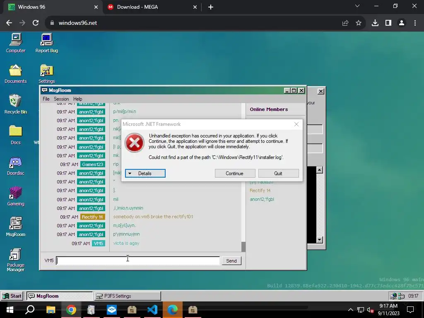Focus the MsgRoom message input field
Viewport: 424px width, 318px height.
(x=138, y=260)
